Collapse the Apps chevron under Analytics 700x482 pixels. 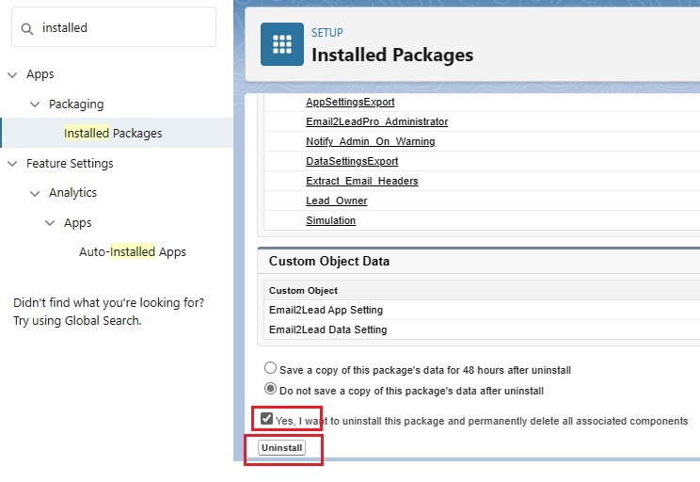[x=50, y=223]
